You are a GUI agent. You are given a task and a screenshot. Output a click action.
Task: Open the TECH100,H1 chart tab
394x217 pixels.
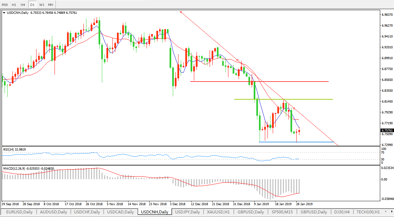[x=368, y=212]
